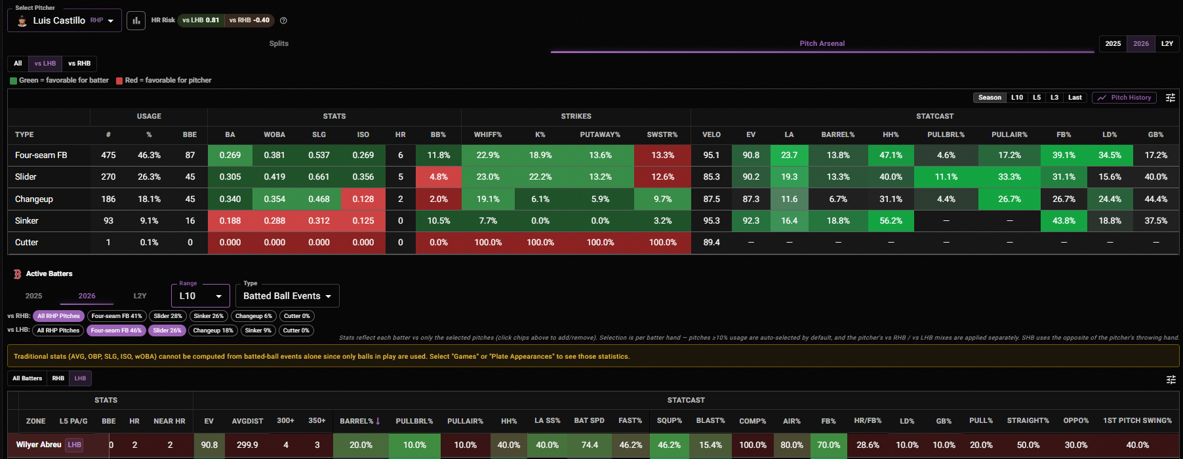Click the HR Risk help question mark icon
Image resolution: width=1183 pixels, height=459 pixels.
283,20
